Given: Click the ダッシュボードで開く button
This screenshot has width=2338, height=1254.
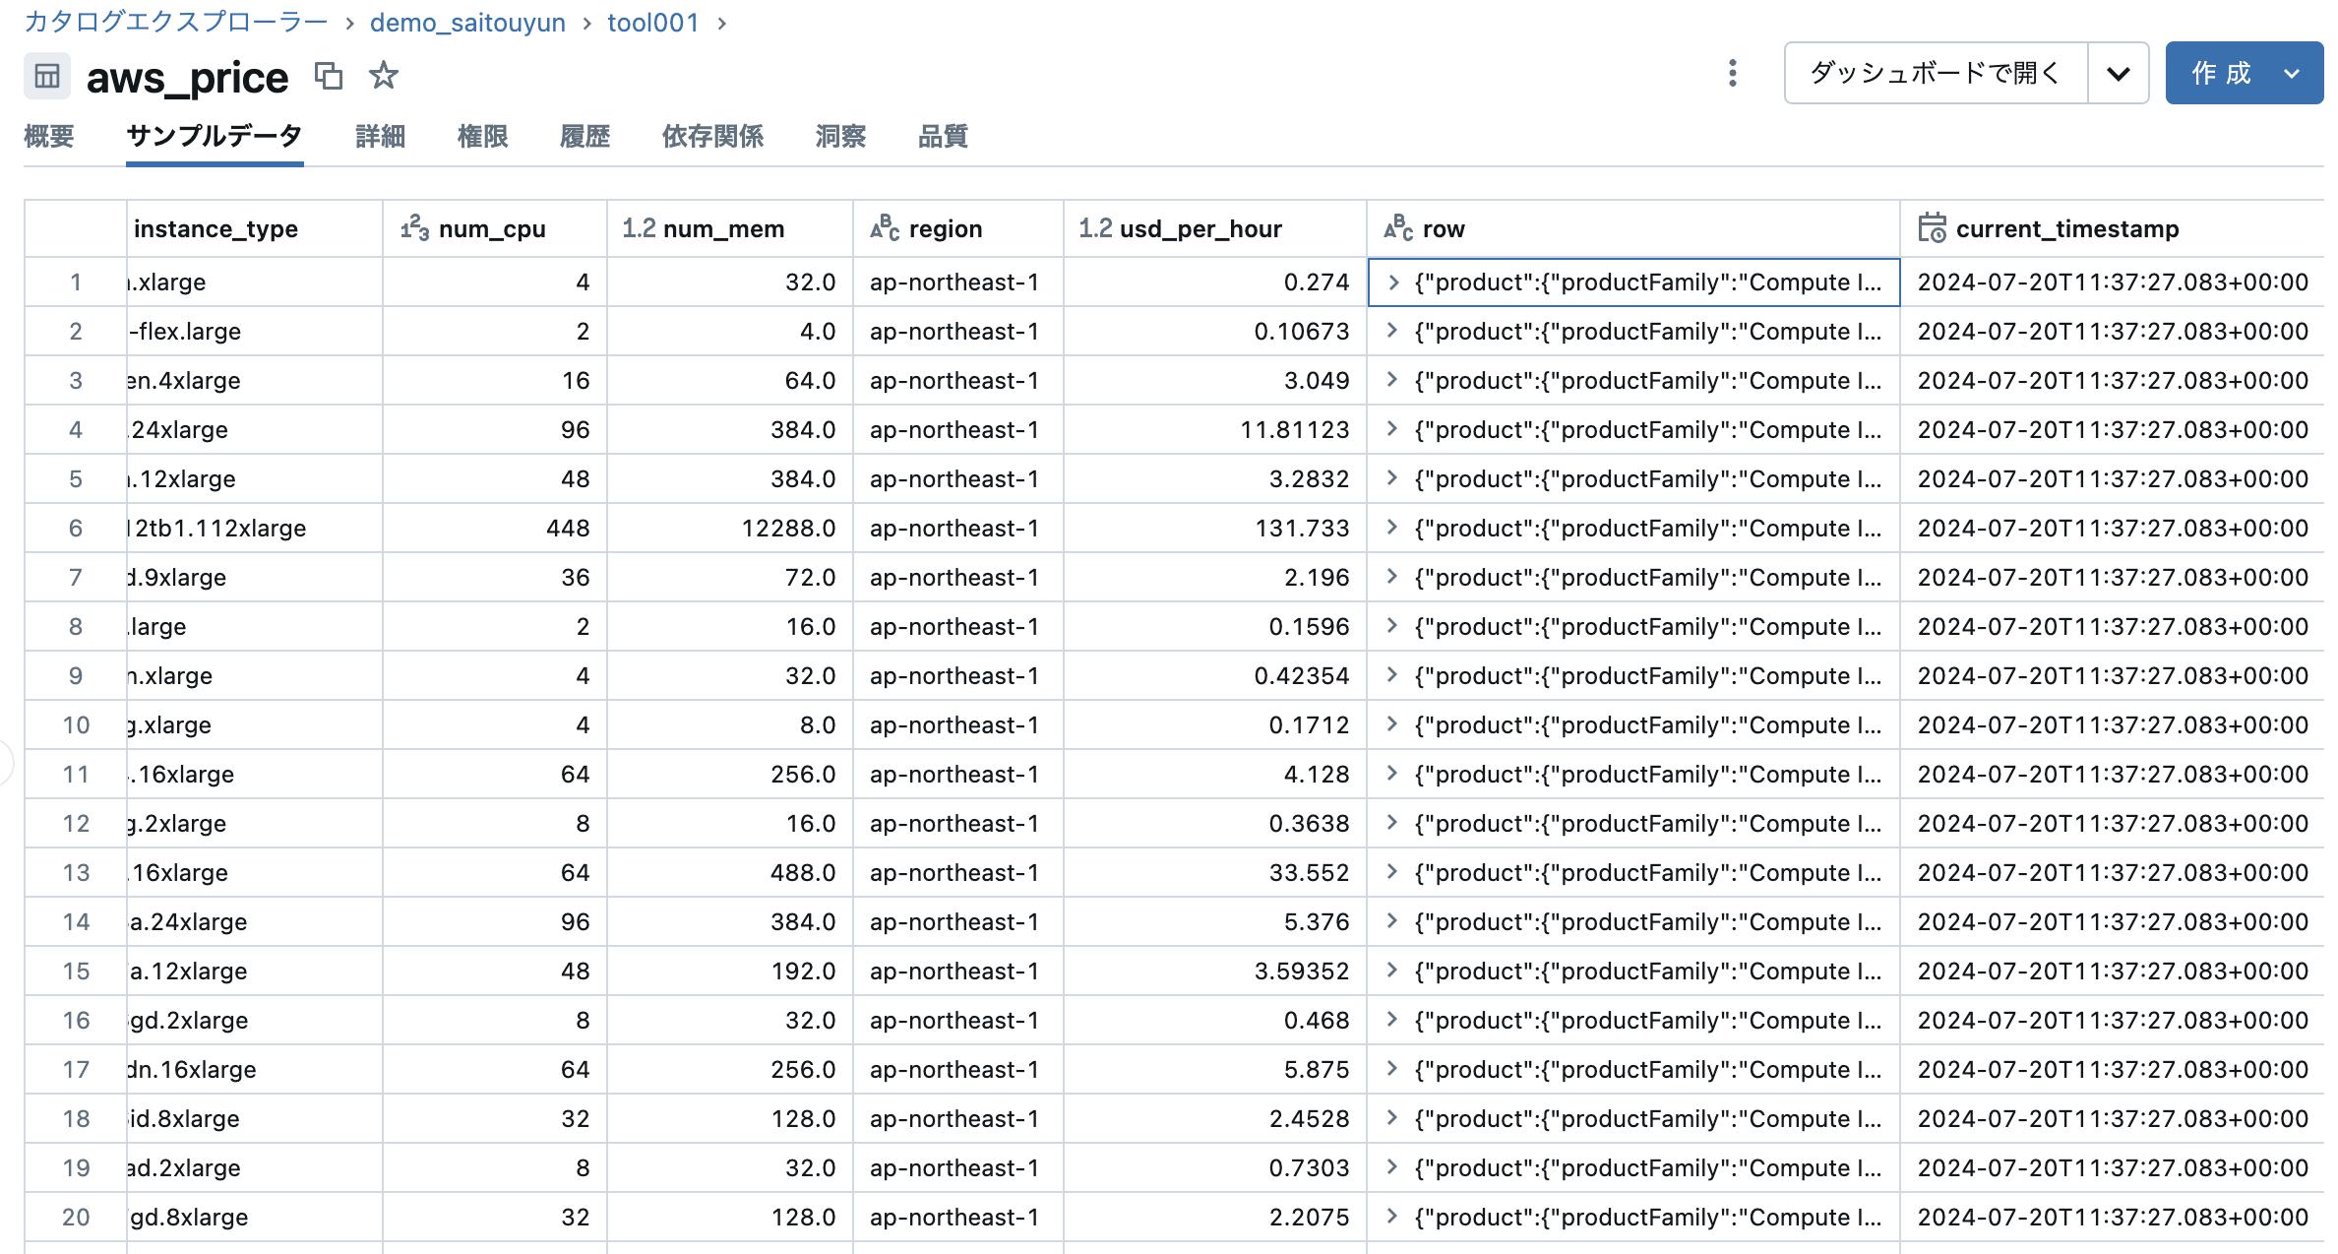Looking at the screenshot, I should 1935,73.
